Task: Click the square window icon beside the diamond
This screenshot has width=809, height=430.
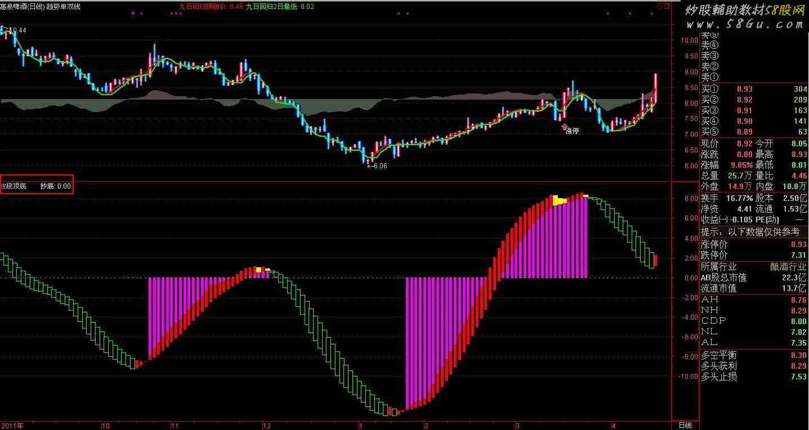Action: (x=667, y=6)
